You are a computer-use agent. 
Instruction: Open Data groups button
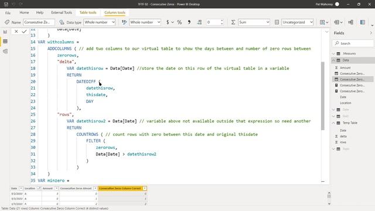pyautogui.click(x=338, y=22)
